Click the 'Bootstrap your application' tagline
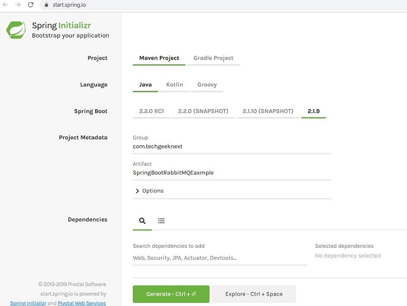 coord(71,36)
